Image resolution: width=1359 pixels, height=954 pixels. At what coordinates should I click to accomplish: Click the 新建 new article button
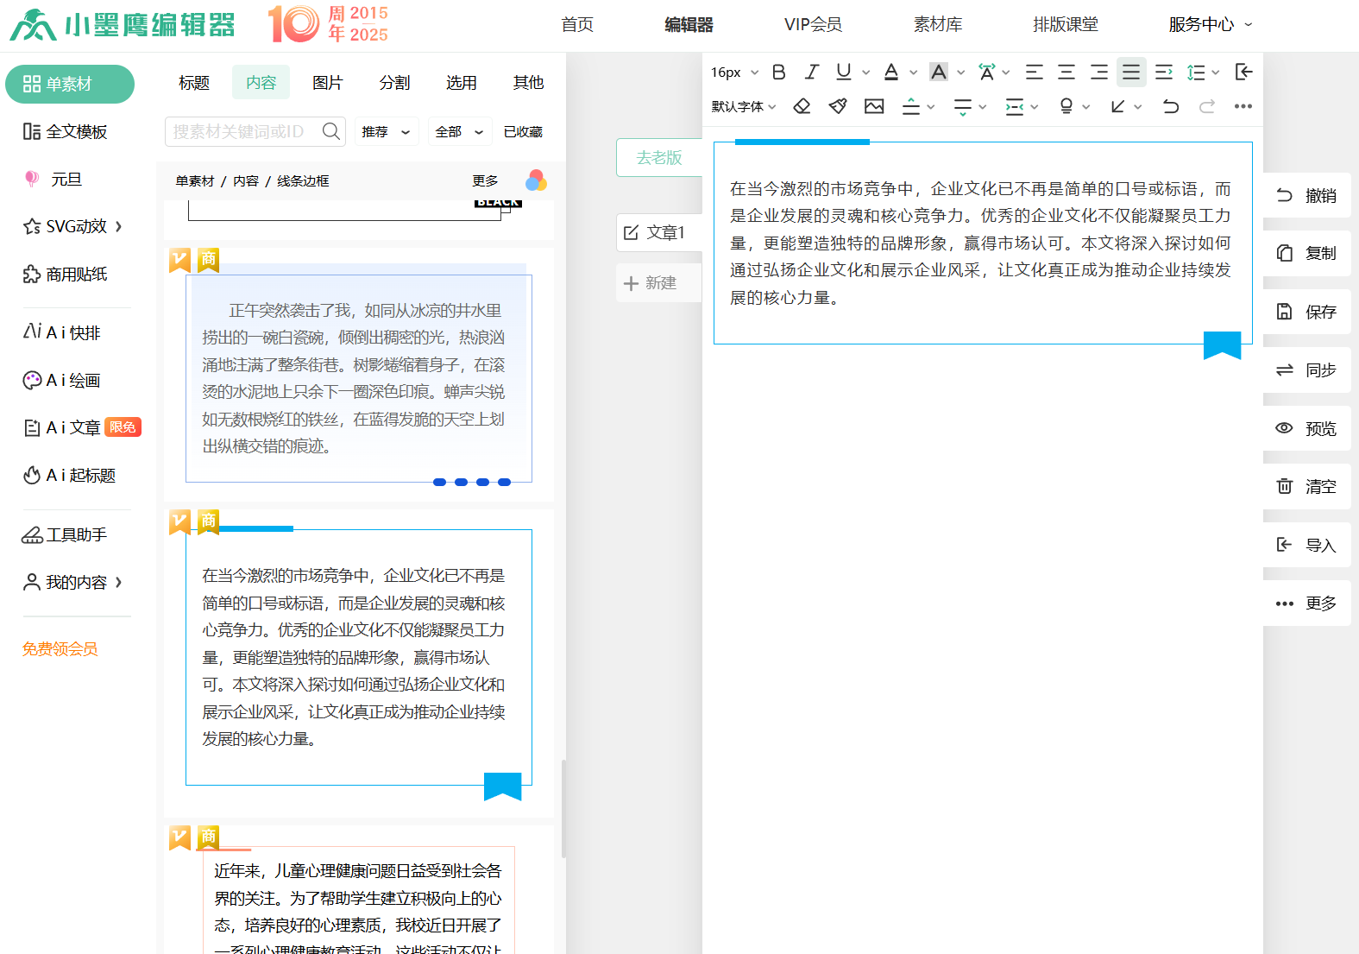(651, 283)
